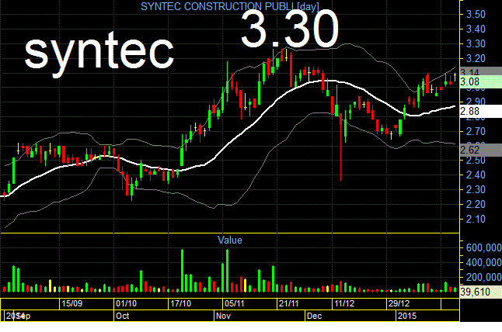The width and height of the screenshot is (502, 332).
Task: Click the 3.30 tick on the price axis
Action: coord(476,43)
